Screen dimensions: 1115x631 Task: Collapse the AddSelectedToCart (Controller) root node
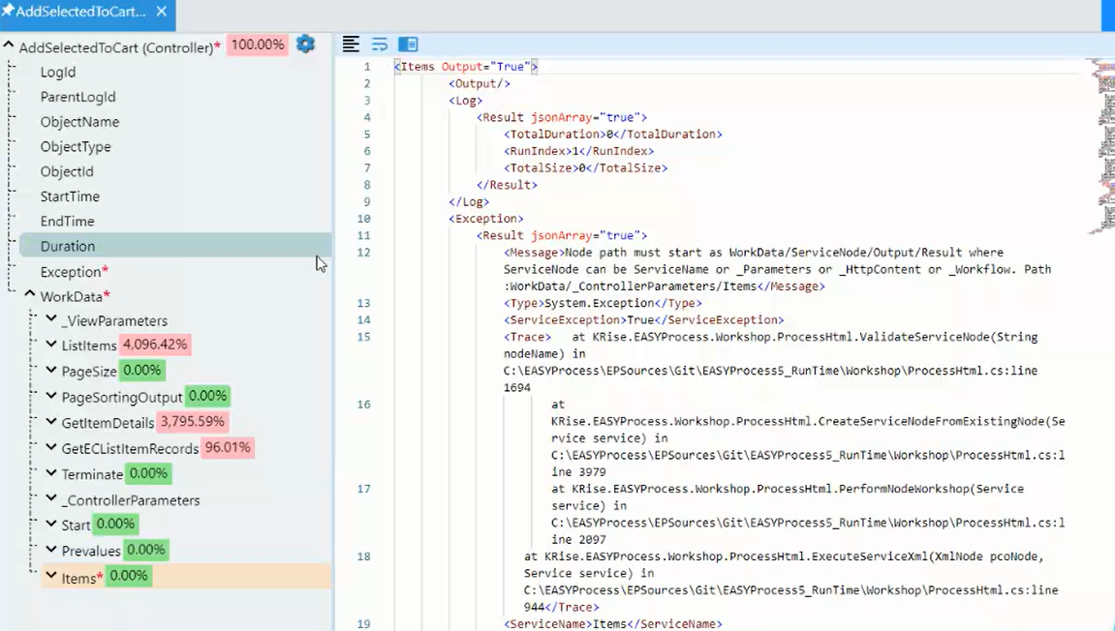(9, 46)
